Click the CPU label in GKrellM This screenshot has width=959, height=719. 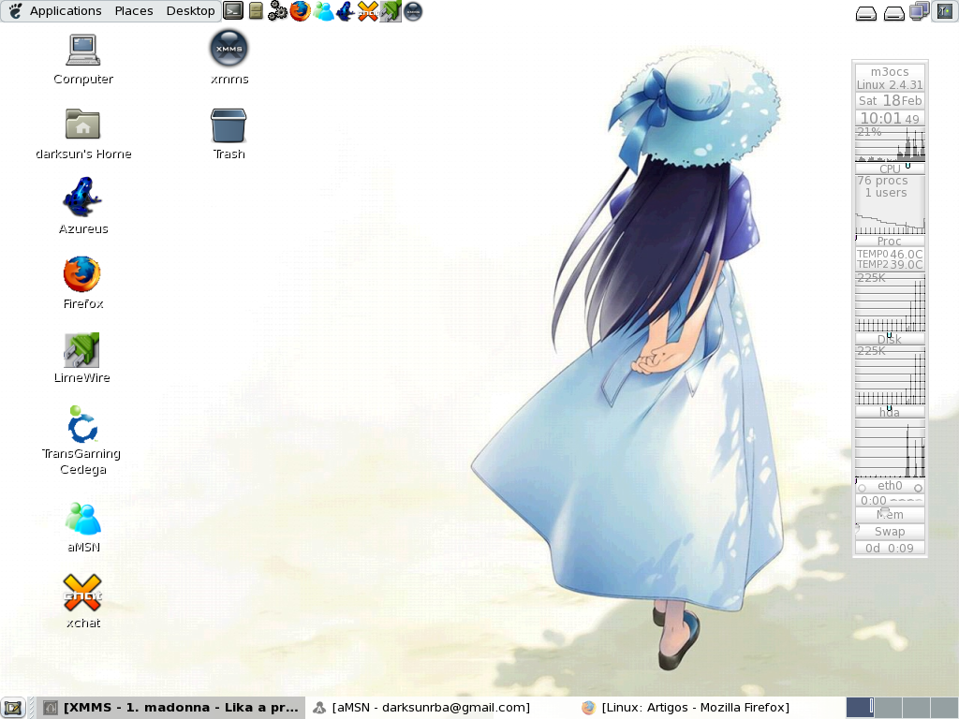(x=890, y=169)
